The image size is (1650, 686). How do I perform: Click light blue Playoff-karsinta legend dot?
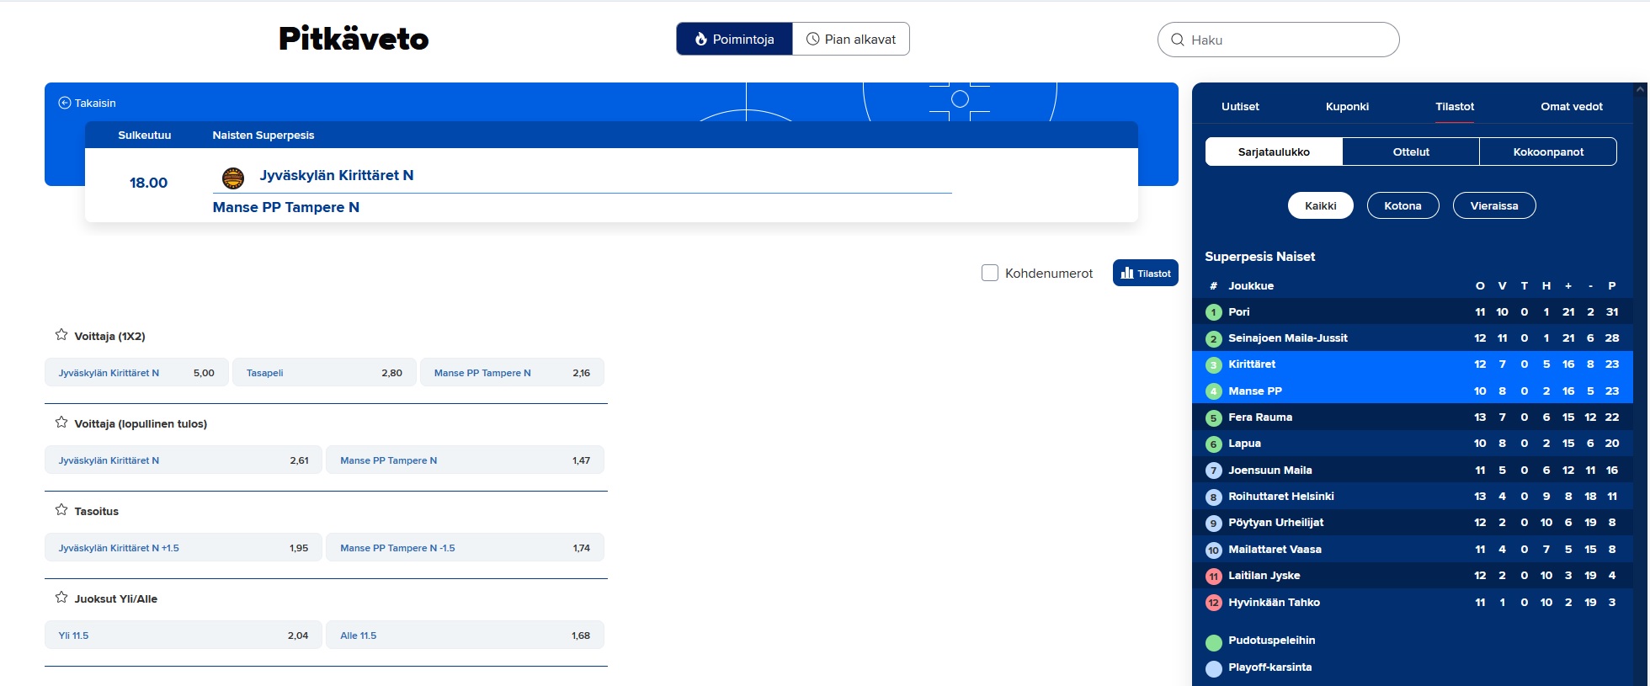(1213, 669)
